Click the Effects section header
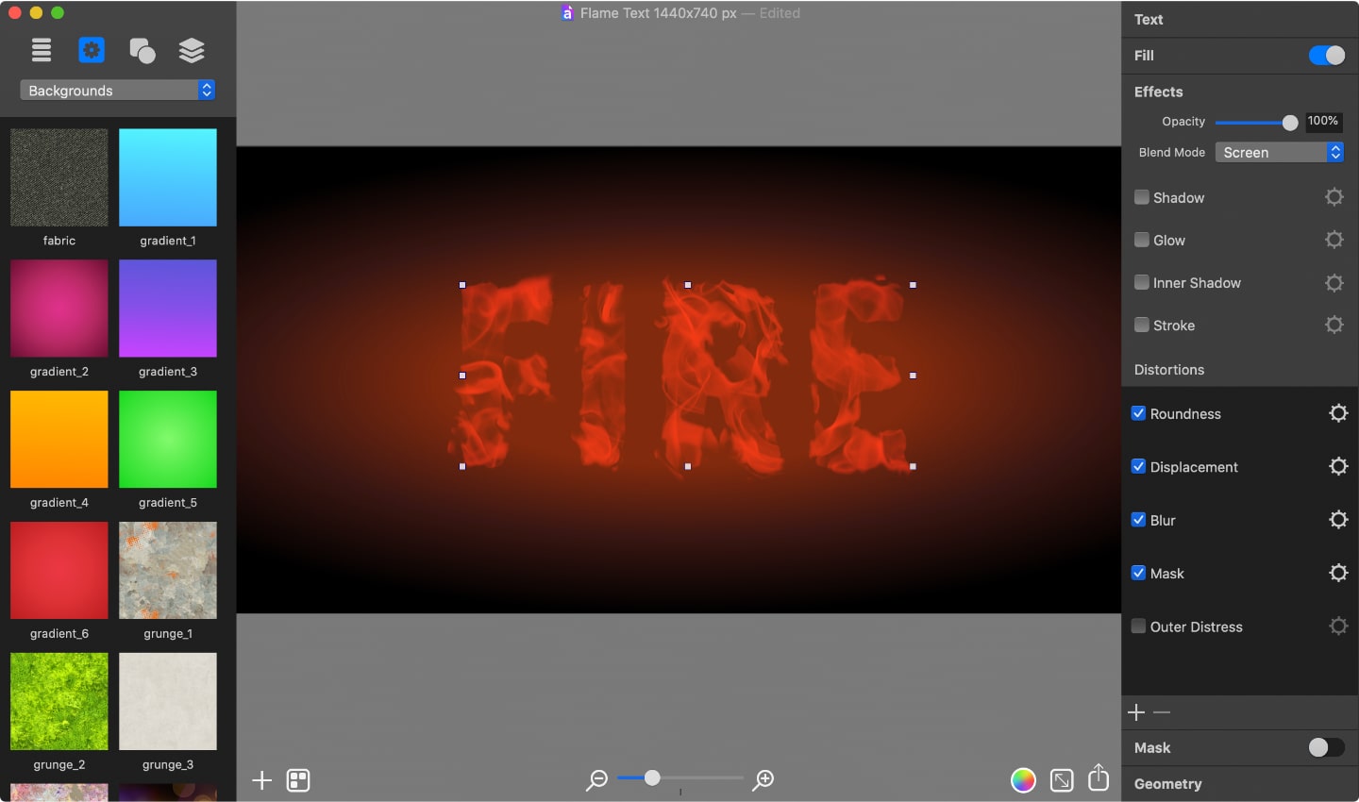Screen dimensions: 1359x802 click(x=1158, y=92)
